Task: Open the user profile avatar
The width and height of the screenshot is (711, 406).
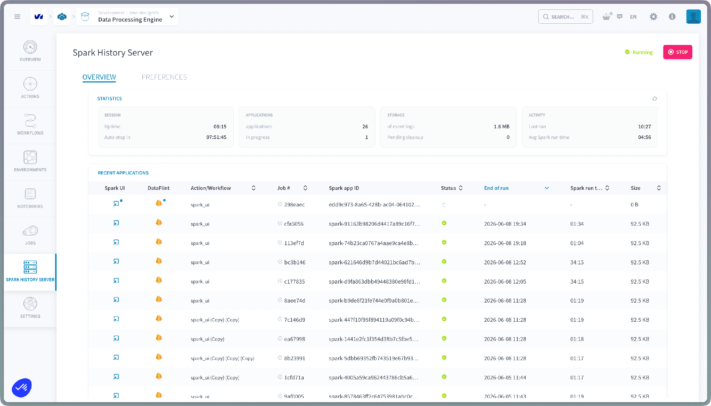Action: tap(693, 17)
